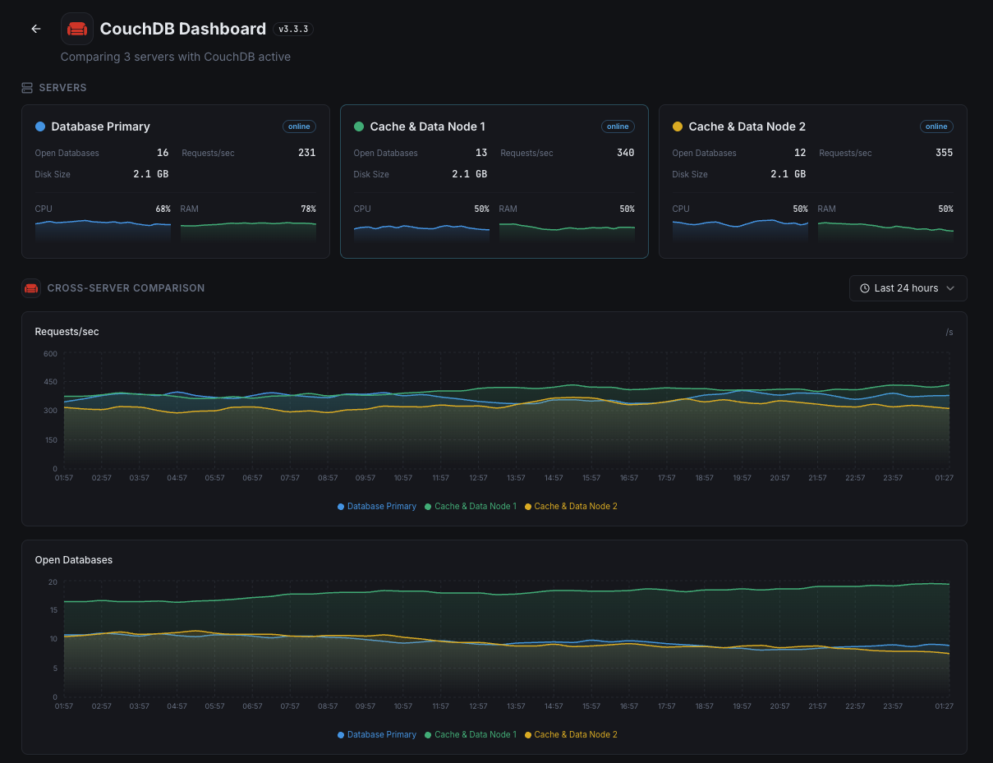Click the red CouchDB couch logo
This screenshot has width=993, height=763.
click(x=77, y=29)
